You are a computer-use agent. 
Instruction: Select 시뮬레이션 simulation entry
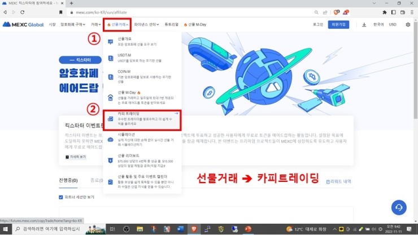(x=142, y=140)
